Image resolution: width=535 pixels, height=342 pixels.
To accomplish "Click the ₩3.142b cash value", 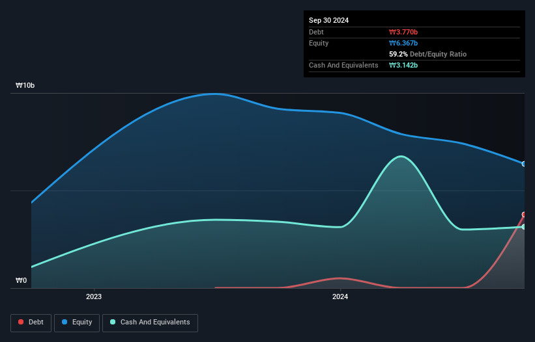I will (x=403, y=65).
